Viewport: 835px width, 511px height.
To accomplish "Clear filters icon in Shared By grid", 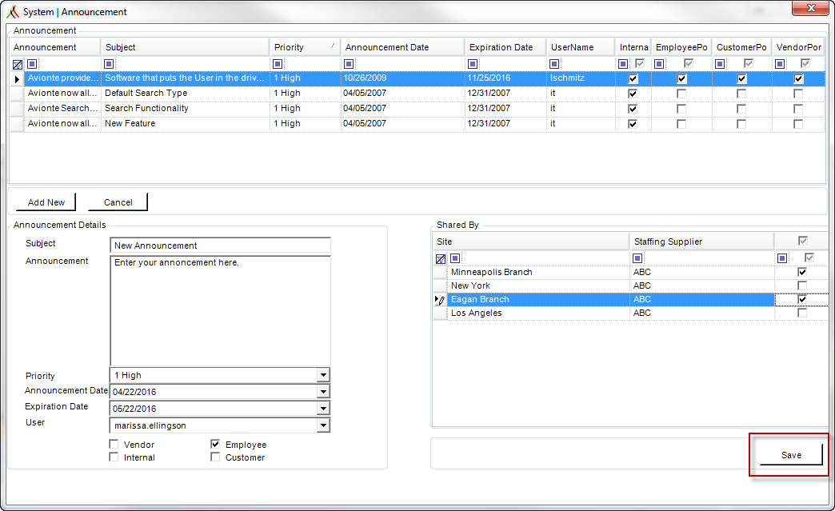I will click(441, 258).
